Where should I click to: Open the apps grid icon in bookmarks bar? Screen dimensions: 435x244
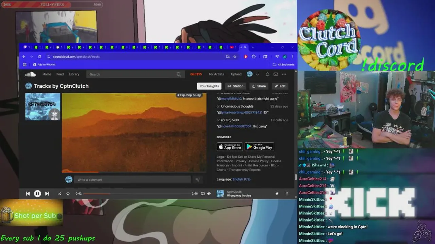coord(24,65)
